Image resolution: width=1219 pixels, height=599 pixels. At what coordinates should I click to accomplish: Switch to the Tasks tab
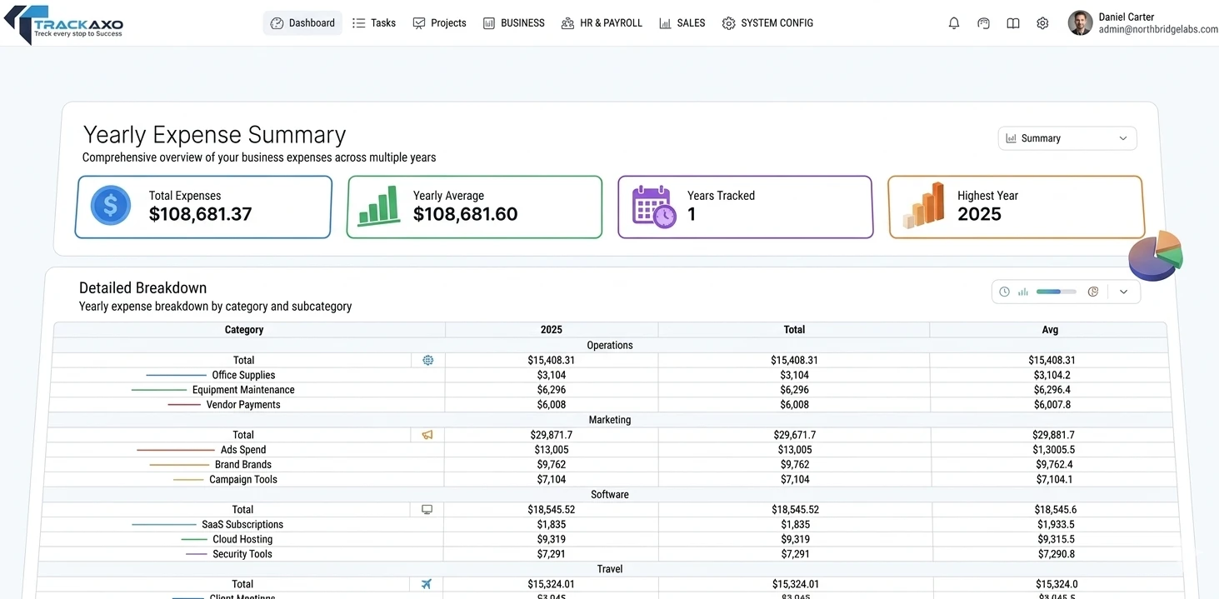tap(373, 22)
